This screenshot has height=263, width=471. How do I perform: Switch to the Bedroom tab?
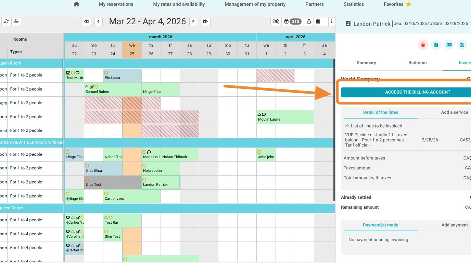tap(418, 63)
